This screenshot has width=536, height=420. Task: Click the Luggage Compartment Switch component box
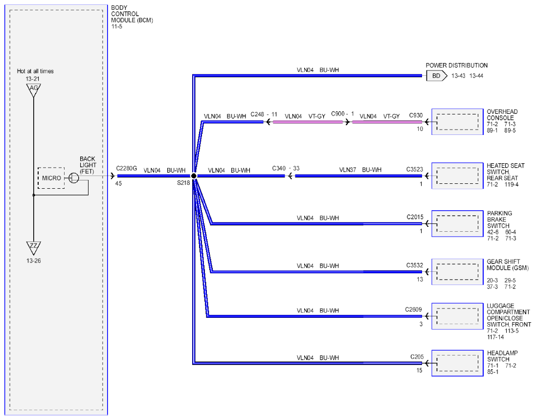(457, 316)
